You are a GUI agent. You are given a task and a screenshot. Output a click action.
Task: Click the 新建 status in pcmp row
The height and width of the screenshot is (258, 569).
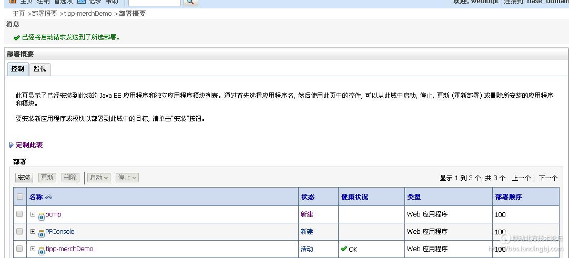(x=307, y=214)
